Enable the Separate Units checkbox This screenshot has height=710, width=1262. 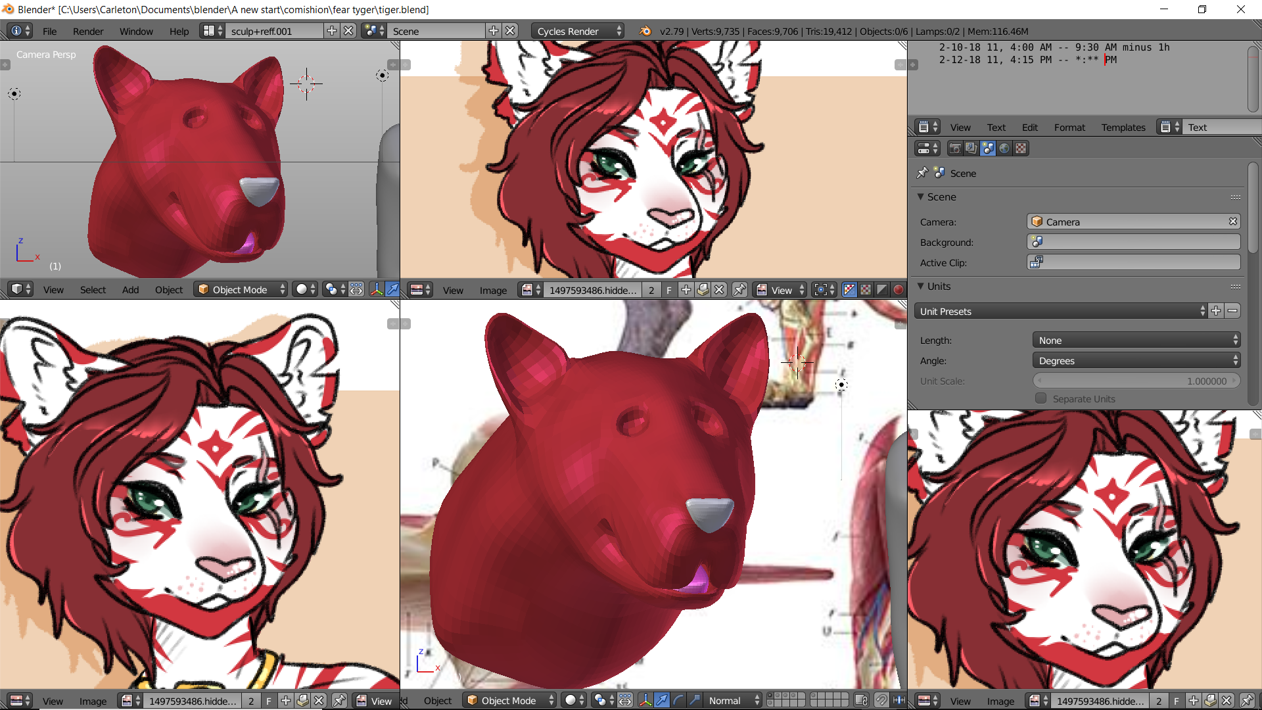click(x=1040, y=398)
